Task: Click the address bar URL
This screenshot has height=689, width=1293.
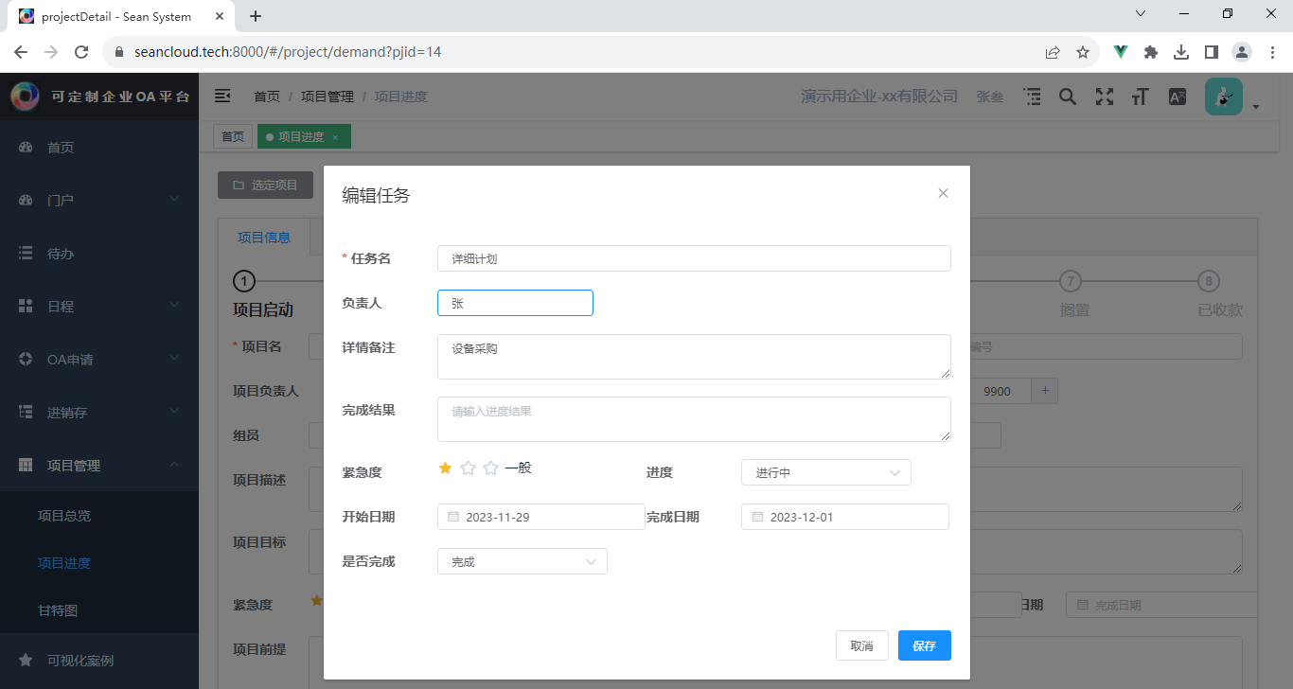Action: [288, 52]
